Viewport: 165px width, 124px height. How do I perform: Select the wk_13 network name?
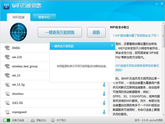tap(16, 75)
